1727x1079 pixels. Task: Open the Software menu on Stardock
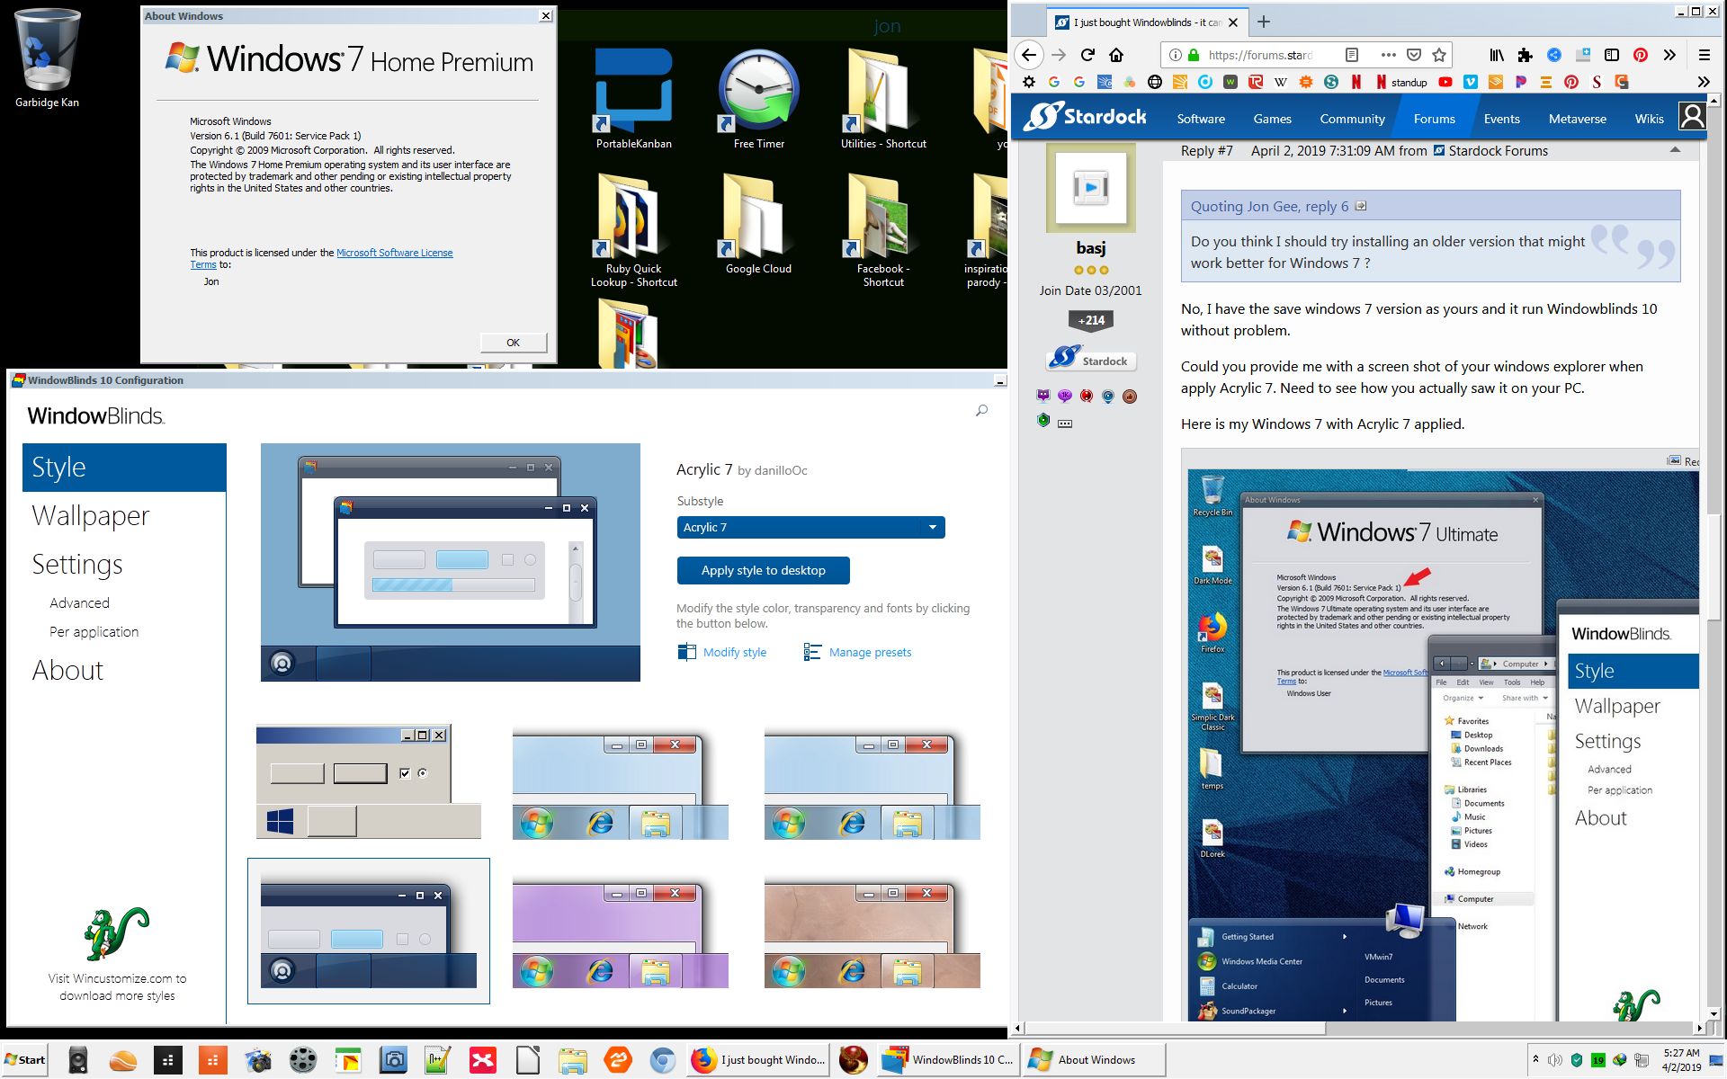1201,119
